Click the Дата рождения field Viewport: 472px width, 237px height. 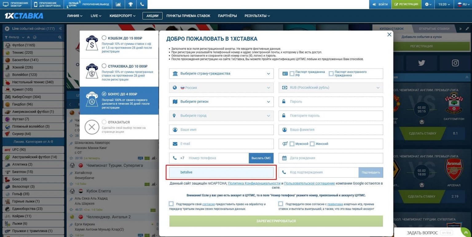pyautogui.click(x=331, y=158)
